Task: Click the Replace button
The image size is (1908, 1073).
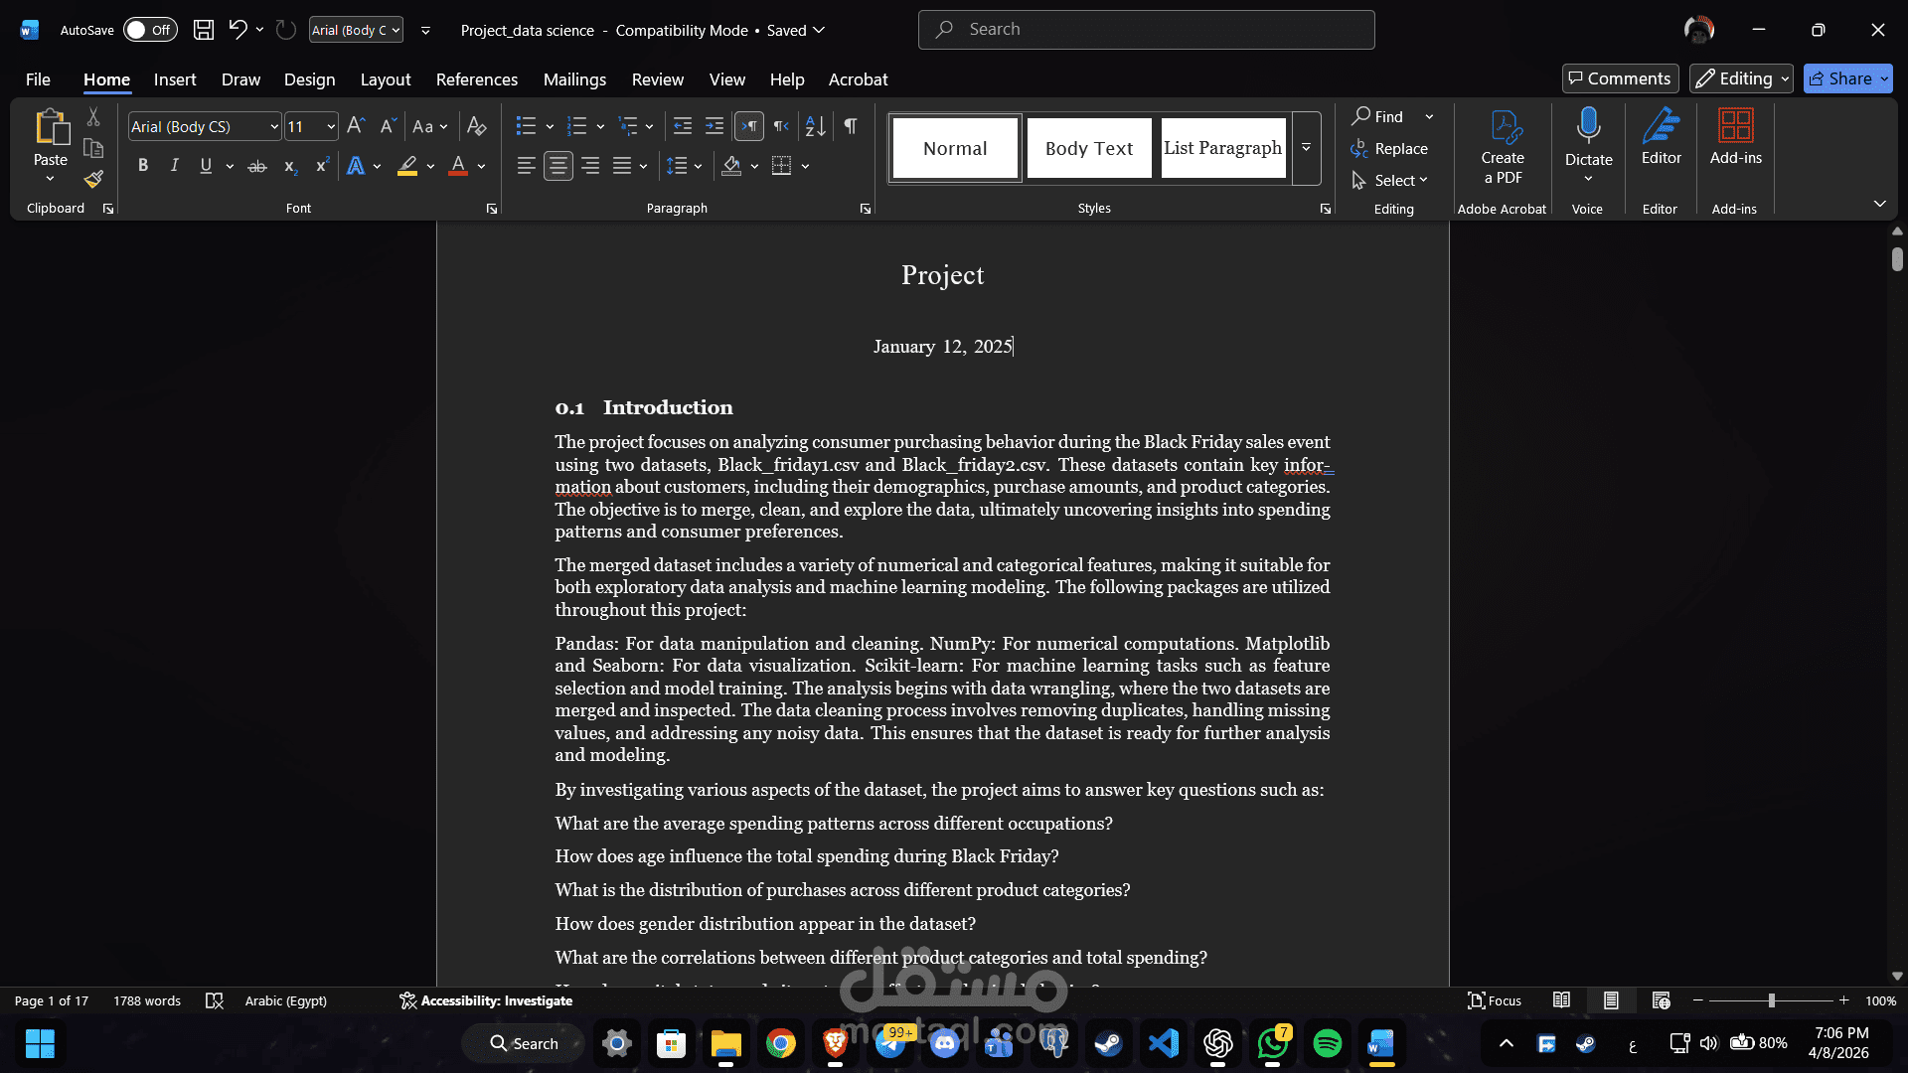Action: click(x=1389, y=149)
